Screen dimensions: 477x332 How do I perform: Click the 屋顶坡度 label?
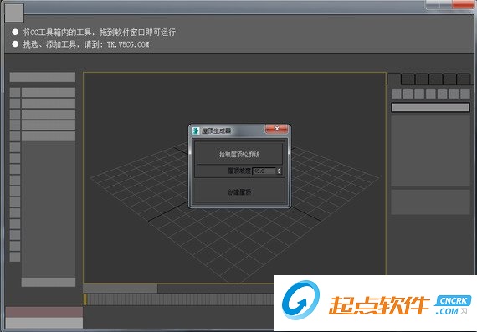pyautogui.click(x=239, y=171)
